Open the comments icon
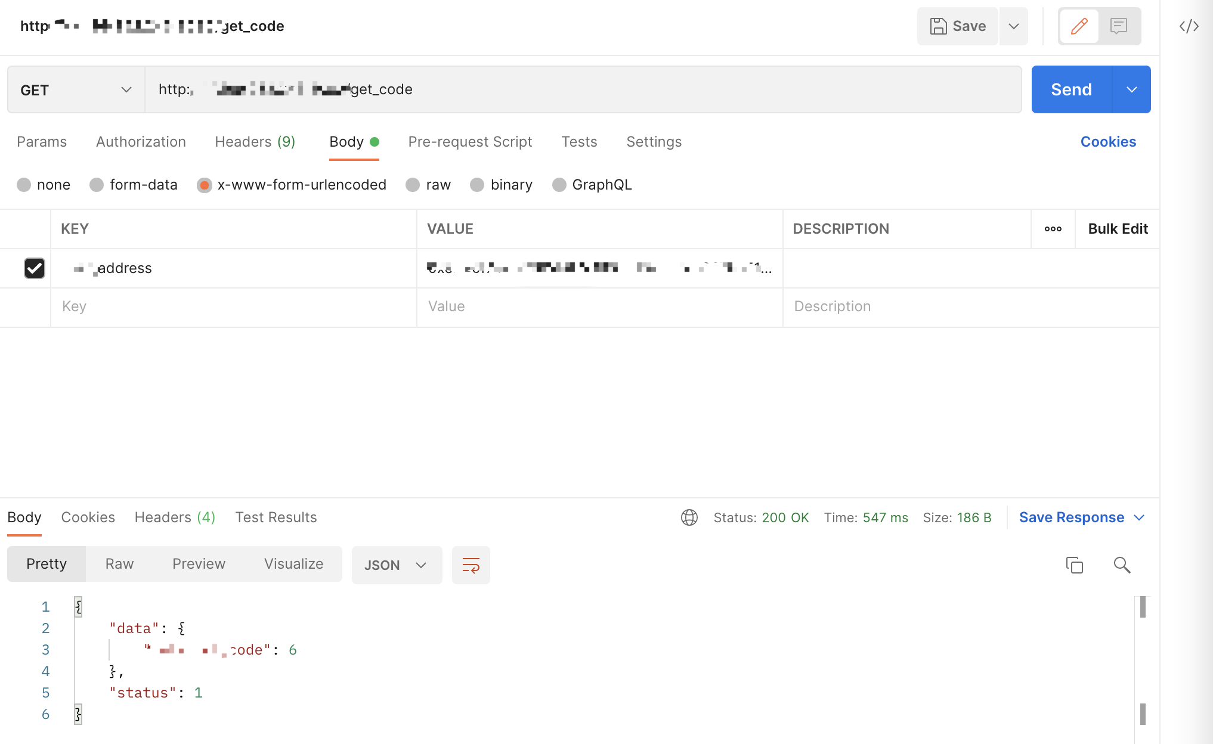 (x=1118, y=26)
